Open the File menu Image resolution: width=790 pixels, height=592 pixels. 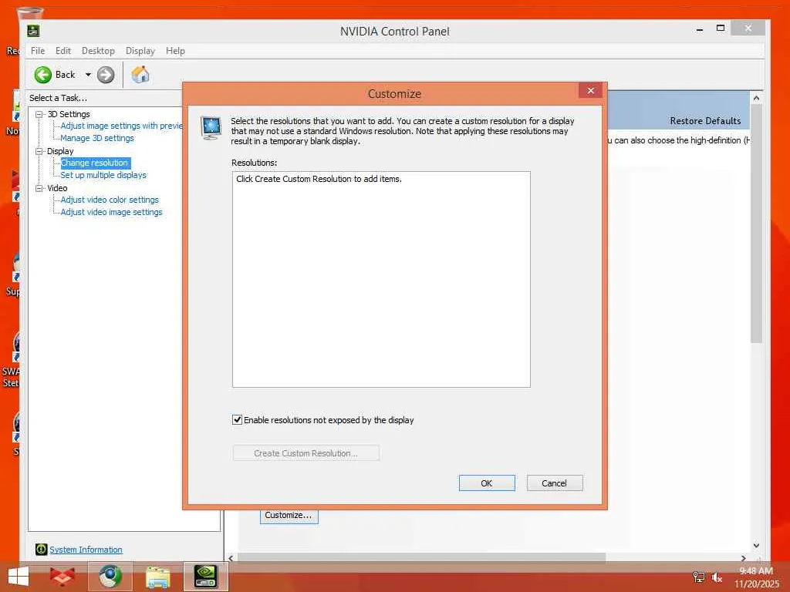[38, 51]
